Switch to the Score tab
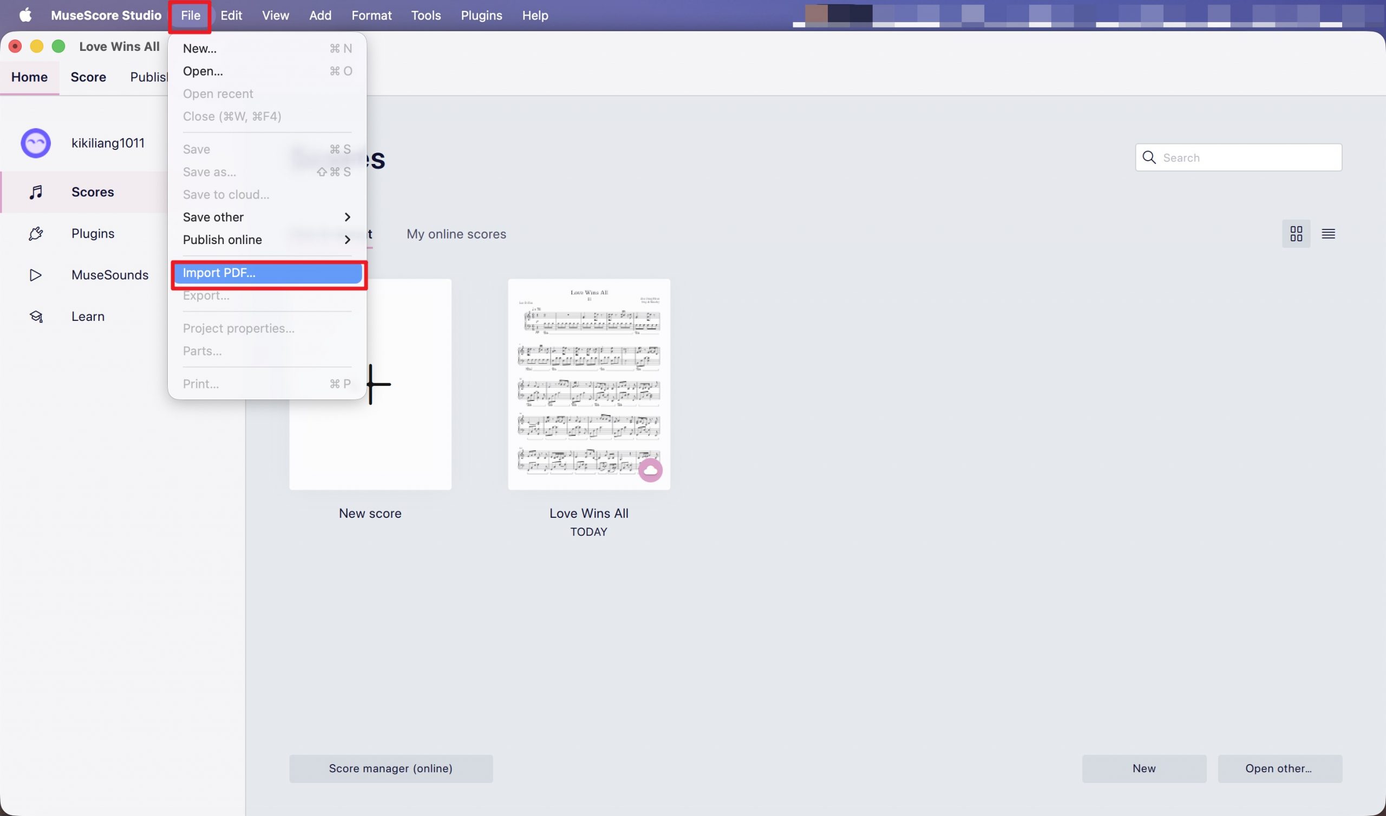Viewport: 1386px width, 816px height. coord(88,77)
